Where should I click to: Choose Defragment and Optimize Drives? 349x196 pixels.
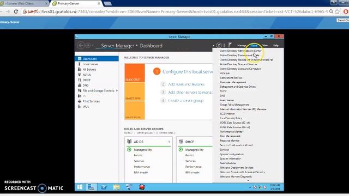point(238,87)
